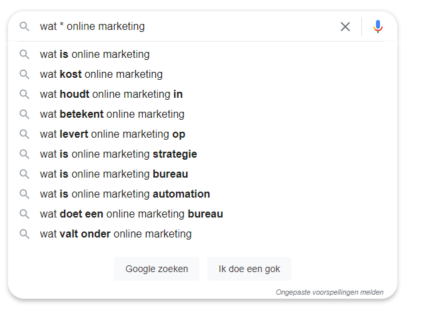Click the search icon beside 'wat is online marketing'
This screenshot has width=422, height=316.
point(25,55)
